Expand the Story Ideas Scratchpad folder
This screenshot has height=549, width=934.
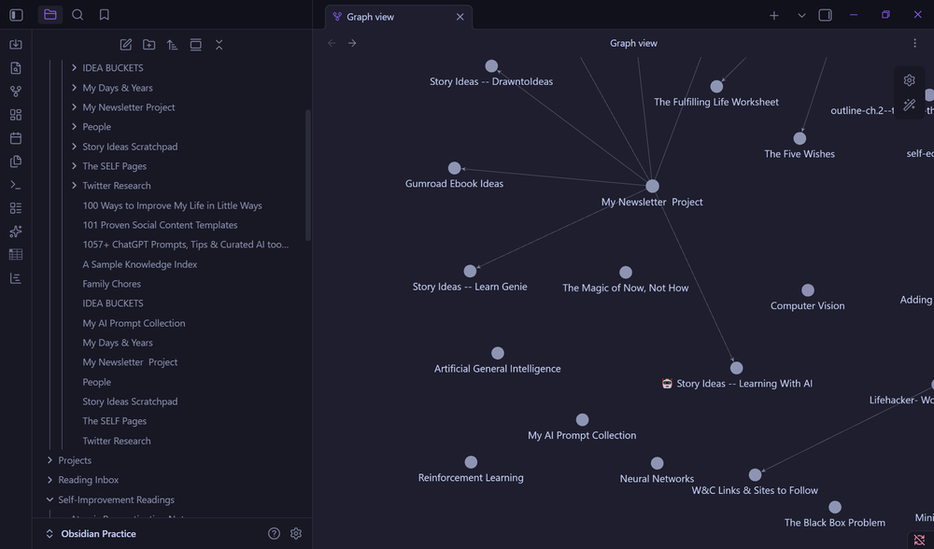[74, 147]
